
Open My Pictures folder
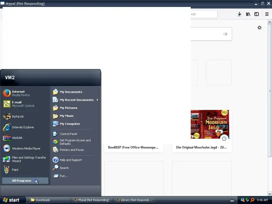click(75, 108)
